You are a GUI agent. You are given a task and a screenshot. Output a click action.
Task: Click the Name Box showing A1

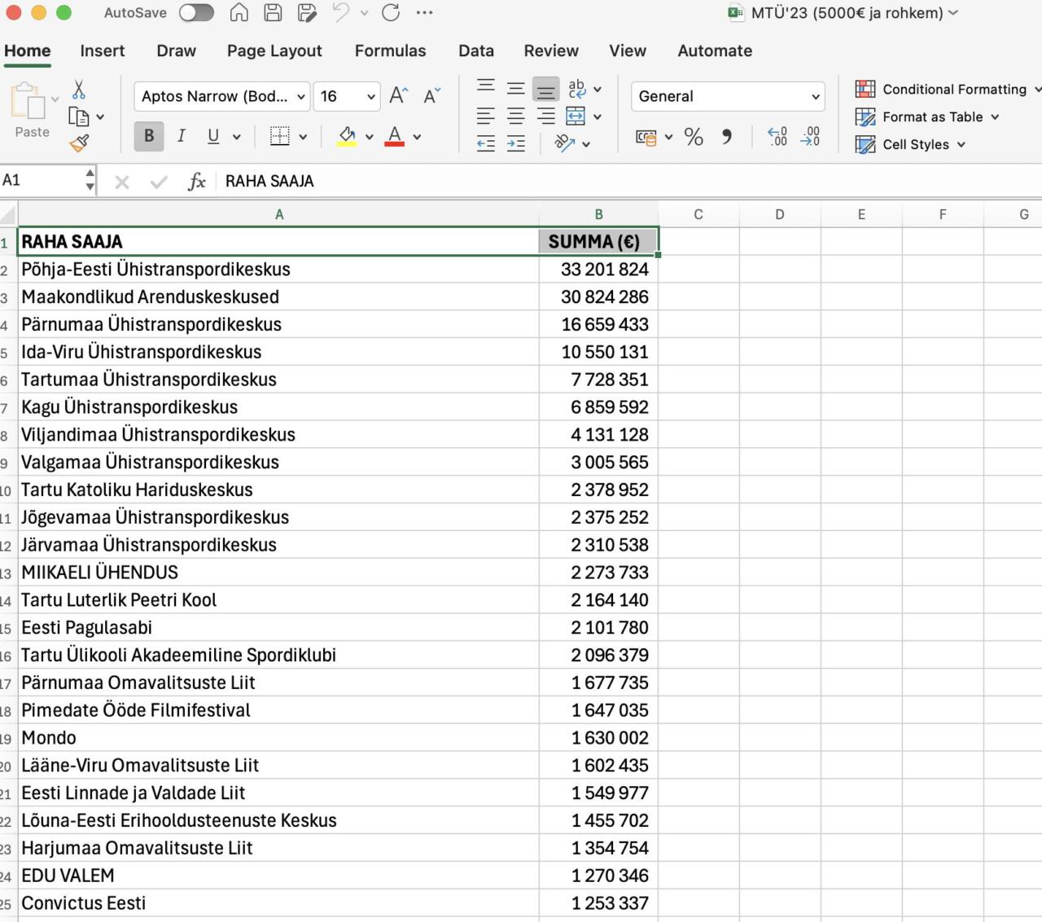[41, 181]
